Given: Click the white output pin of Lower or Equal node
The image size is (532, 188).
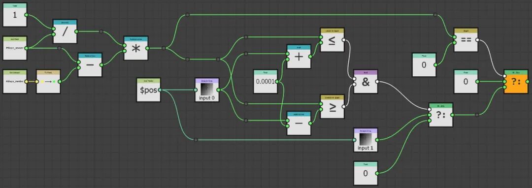Looking at the screenshot, I should click(x=343, y=40).
